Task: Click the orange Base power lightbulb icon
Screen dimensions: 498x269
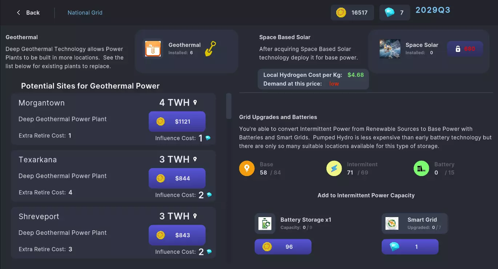Action: tap(247, 168)
